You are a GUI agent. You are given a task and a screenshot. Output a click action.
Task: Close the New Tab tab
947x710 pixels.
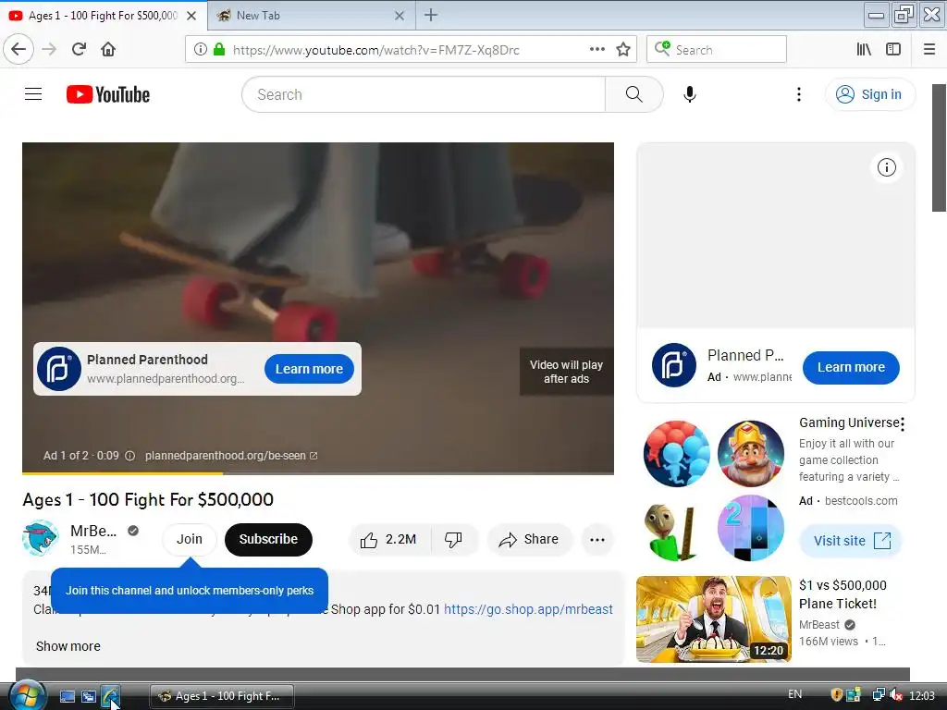pyautogui.click(x=400, y=16)
